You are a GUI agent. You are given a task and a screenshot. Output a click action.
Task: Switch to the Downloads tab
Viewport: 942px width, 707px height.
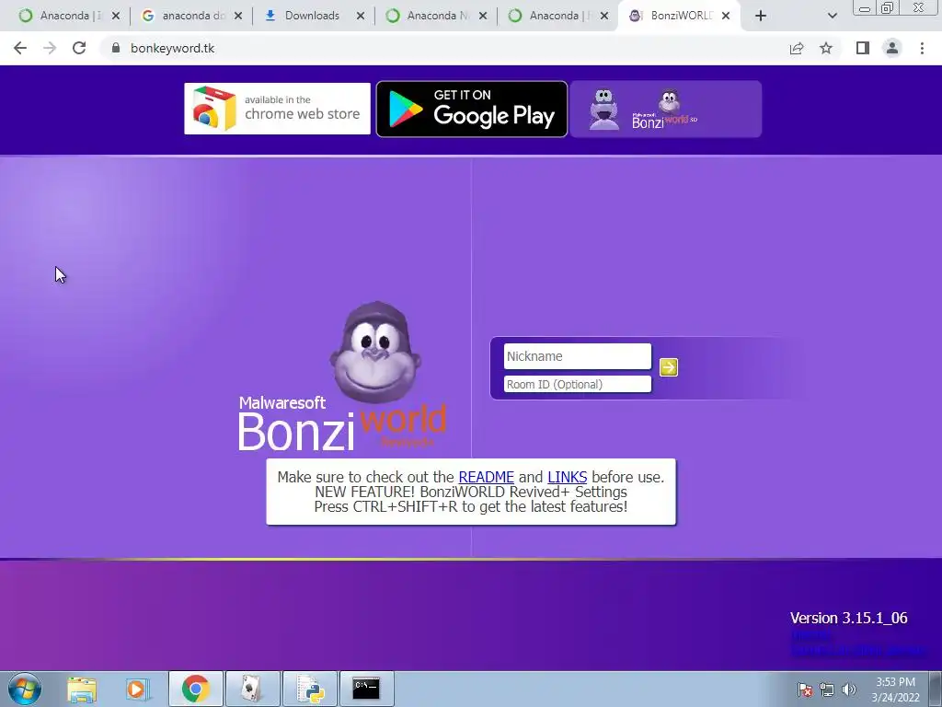(309, 16)
